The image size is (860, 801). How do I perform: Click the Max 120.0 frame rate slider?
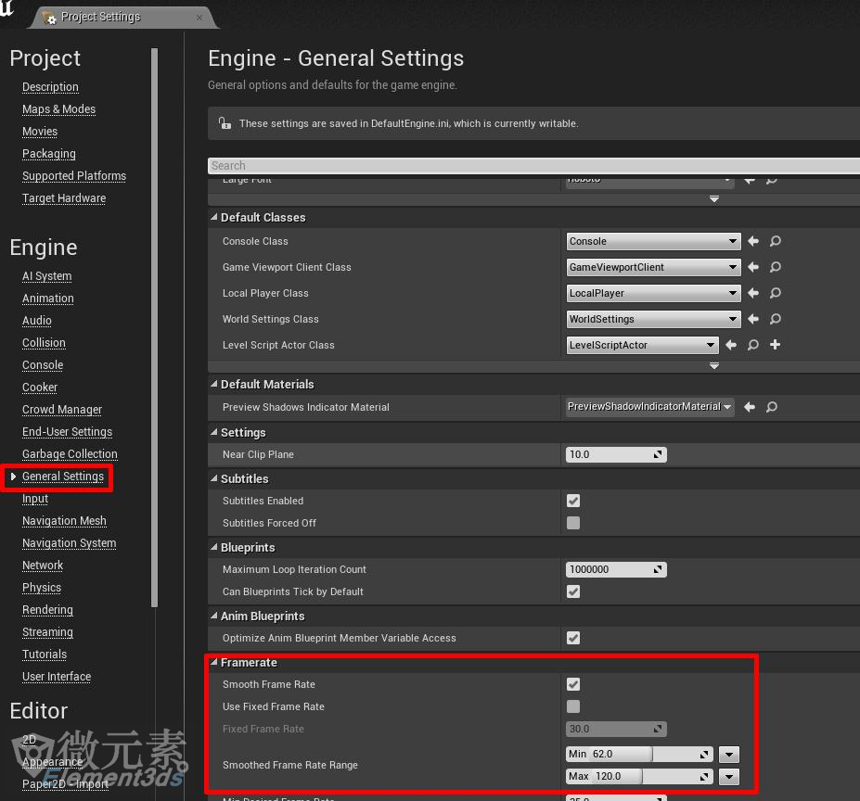coord(639,776)
